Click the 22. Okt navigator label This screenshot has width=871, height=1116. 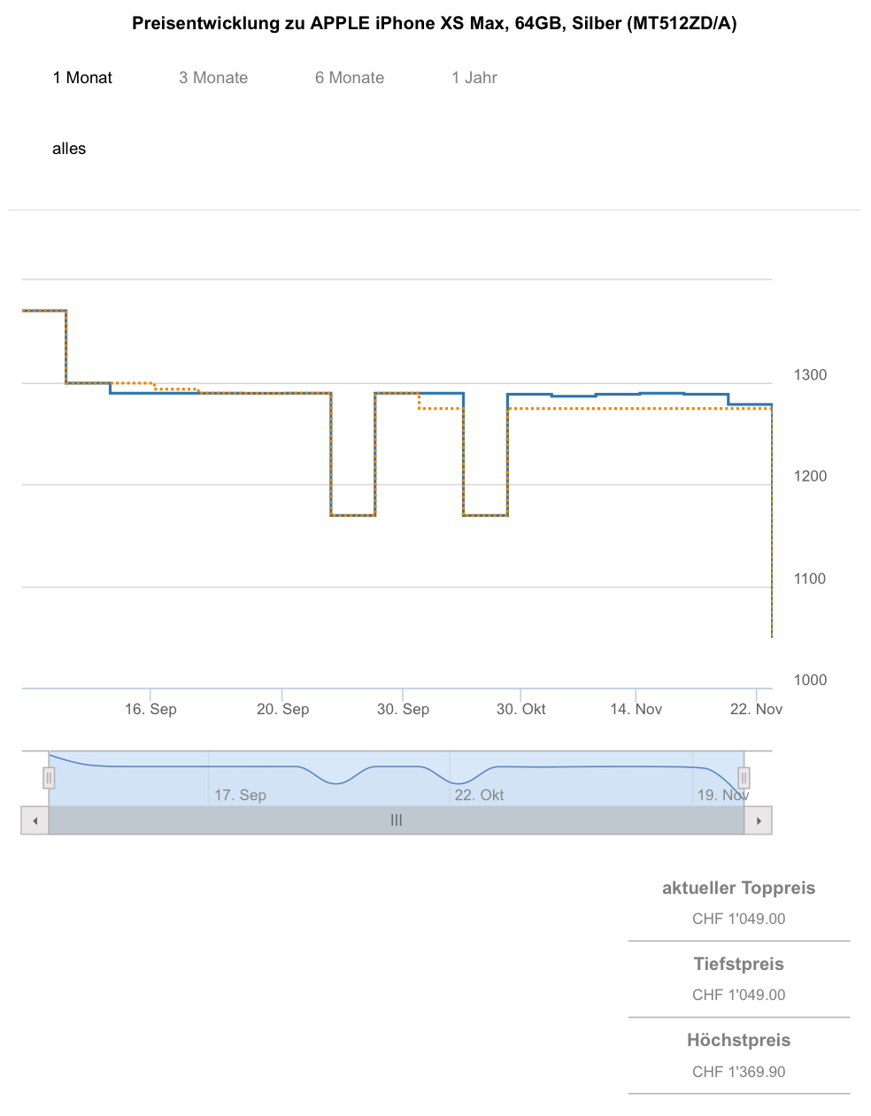tap(479, 795)
